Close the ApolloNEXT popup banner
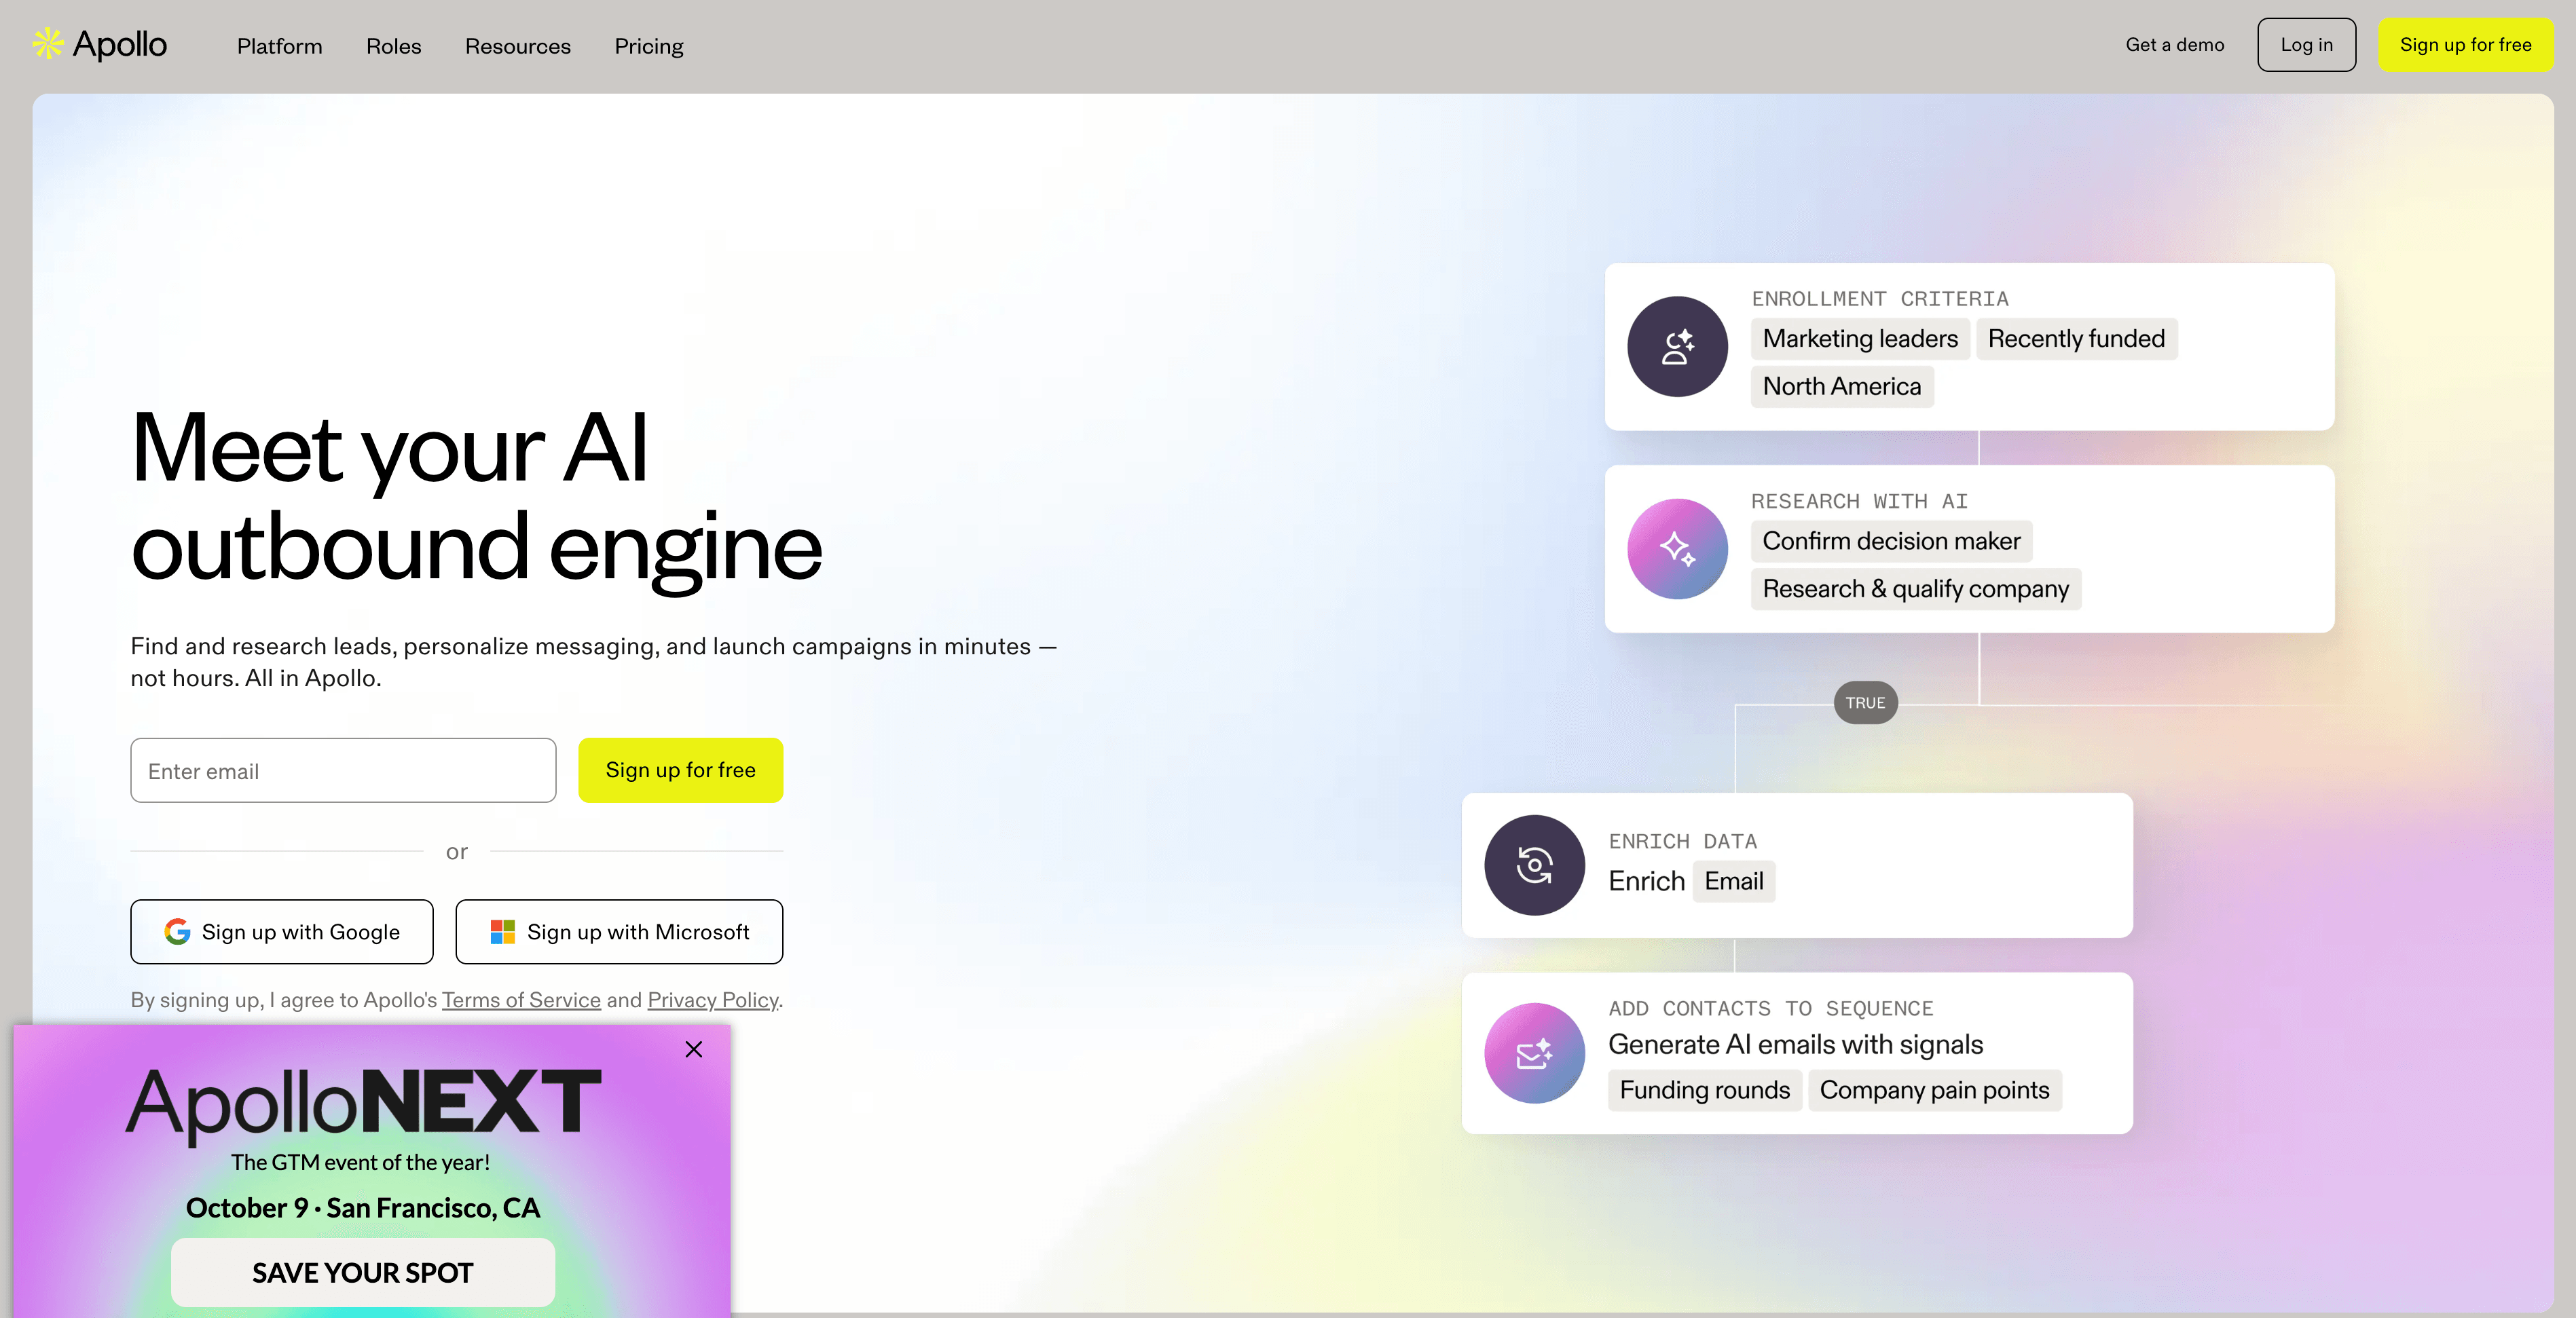The height and width of the screenshot is (1318, 2576). pos(694,1049)
